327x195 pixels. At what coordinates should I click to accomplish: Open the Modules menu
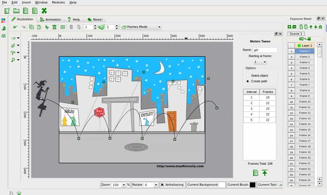pos(58,3)
